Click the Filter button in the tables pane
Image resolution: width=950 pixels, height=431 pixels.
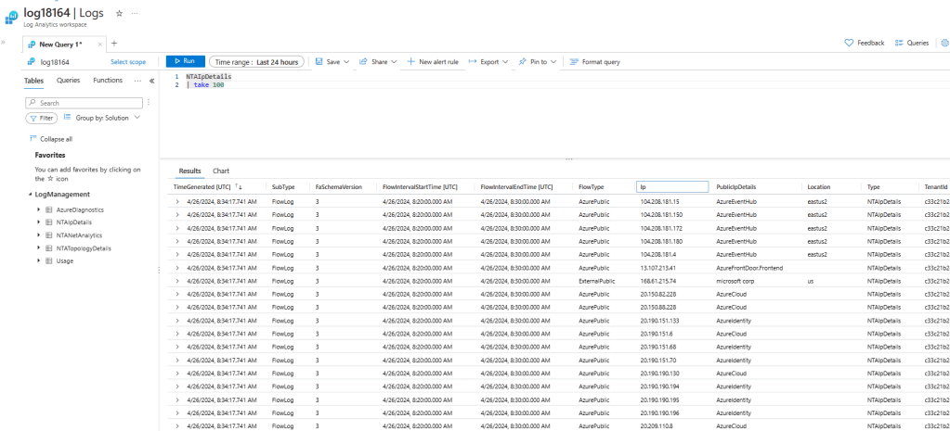tap(43, 119)
